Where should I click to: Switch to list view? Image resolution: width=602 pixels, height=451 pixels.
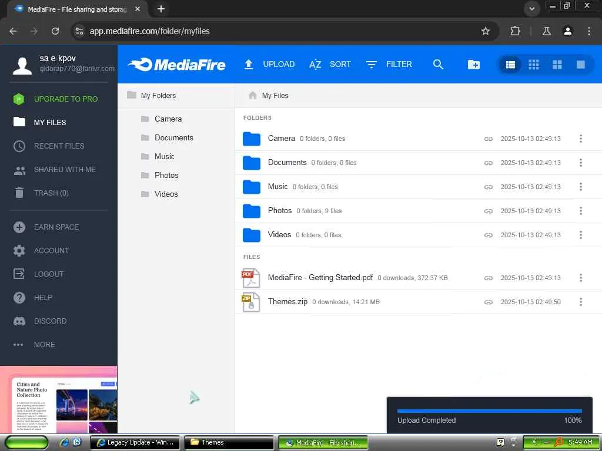(x=510, y=65)
